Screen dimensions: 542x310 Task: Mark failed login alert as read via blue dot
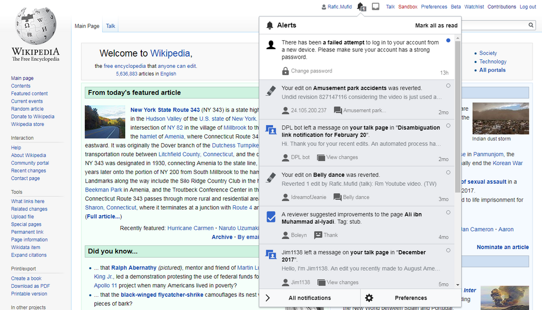(x=448, y=40)
